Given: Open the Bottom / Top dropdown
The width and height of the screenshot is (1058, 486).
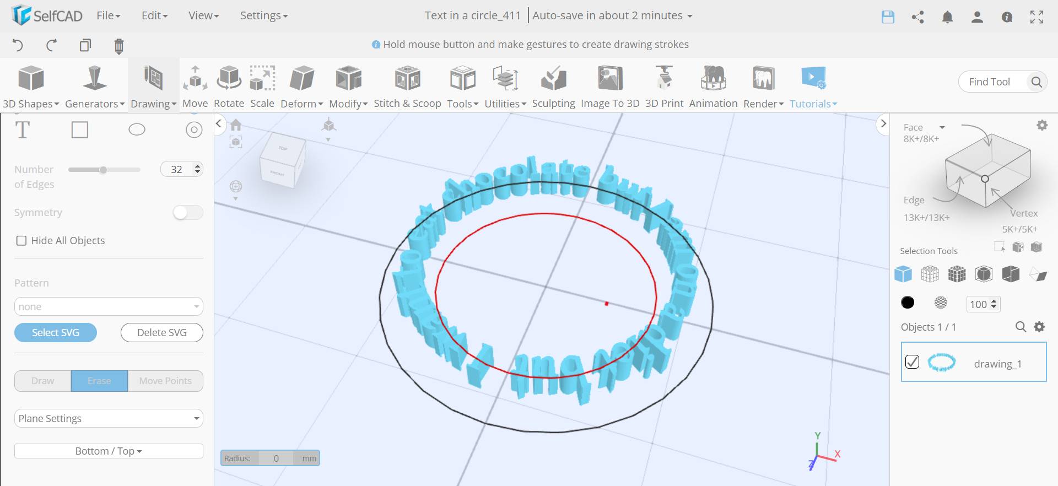Looking at the screenshot, I should point(109,451).
